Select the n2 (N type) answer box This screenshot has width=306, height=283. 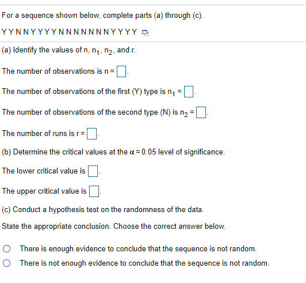[201, 112]
